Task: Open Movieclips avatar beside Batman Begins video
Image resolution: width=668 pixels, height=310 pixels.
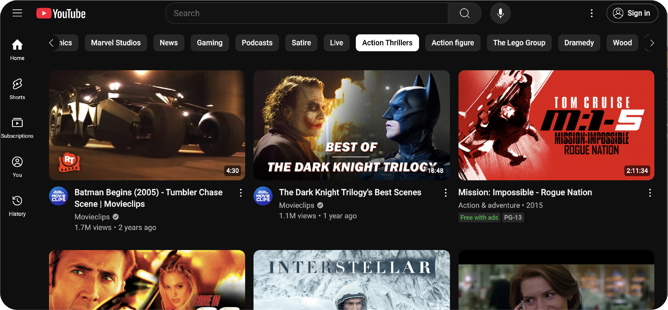Action: (58, 196)
